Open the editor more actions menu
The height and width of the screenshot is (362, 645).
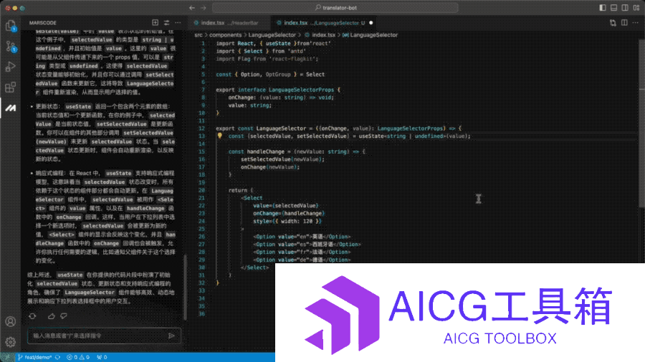tap(636, 23)
